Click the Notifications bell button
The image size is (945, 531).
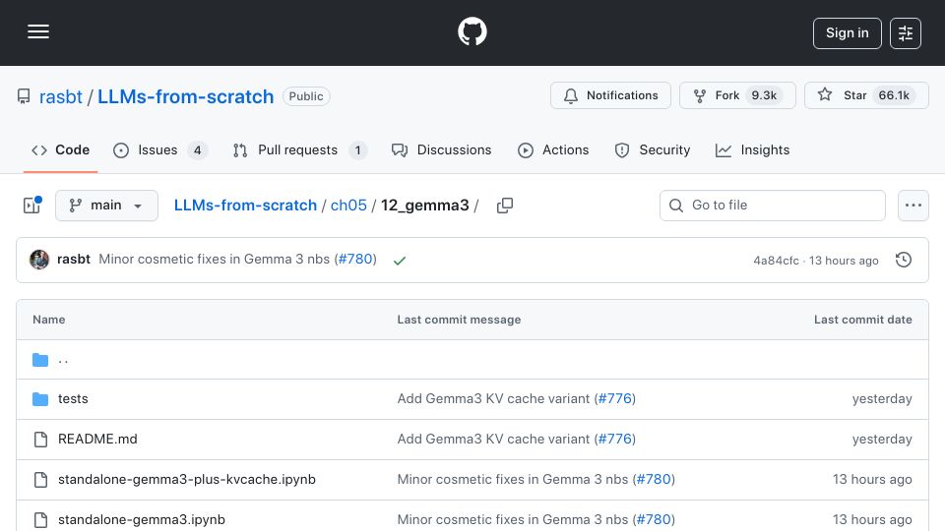click(x=610, y=95)
